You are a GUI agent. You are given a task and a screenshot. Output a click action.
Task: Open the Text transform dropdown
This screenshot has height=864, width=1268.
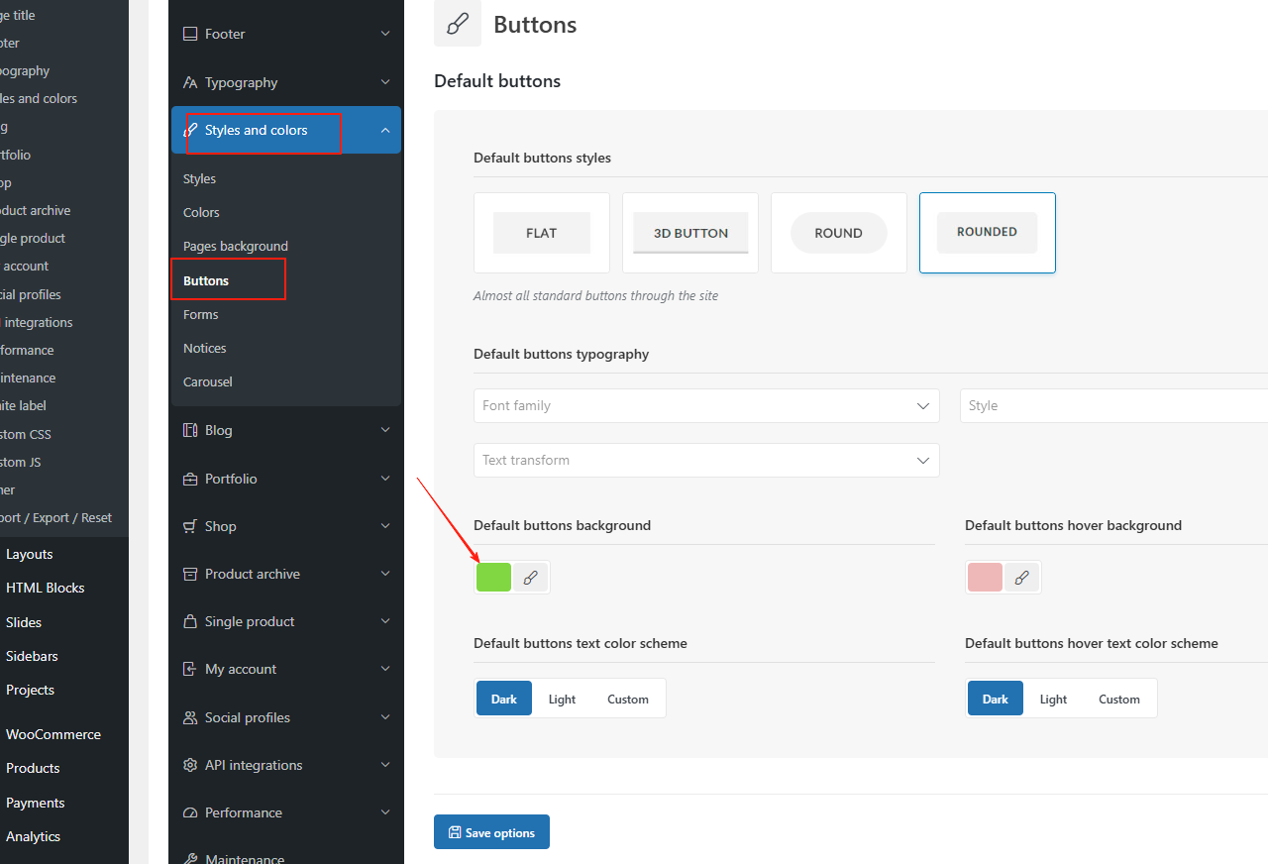point(706,460)
